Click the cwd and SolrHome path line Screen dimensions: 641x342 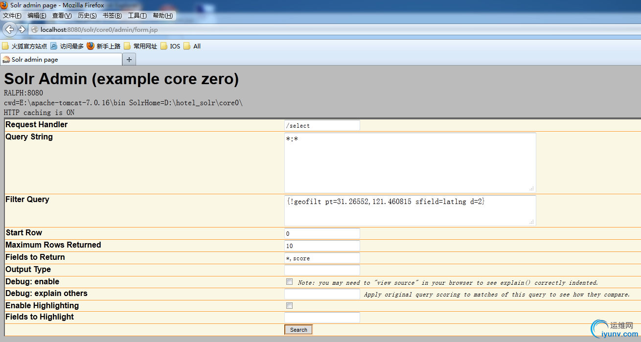click(x=123, y=103)
